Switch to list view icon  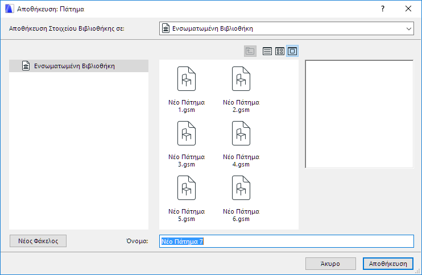pyautogui.click(x=267, y=51)
